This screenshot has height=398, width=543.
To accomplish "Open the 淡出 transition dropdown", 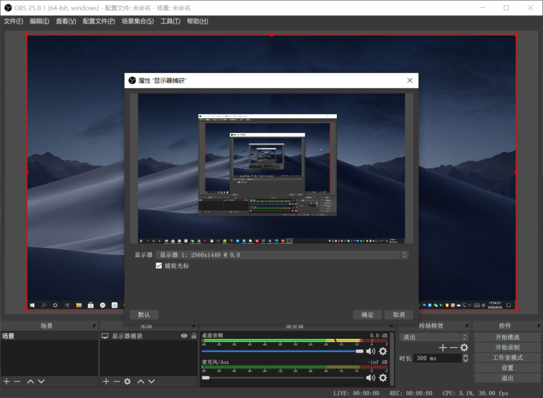I will coord(433,337).
